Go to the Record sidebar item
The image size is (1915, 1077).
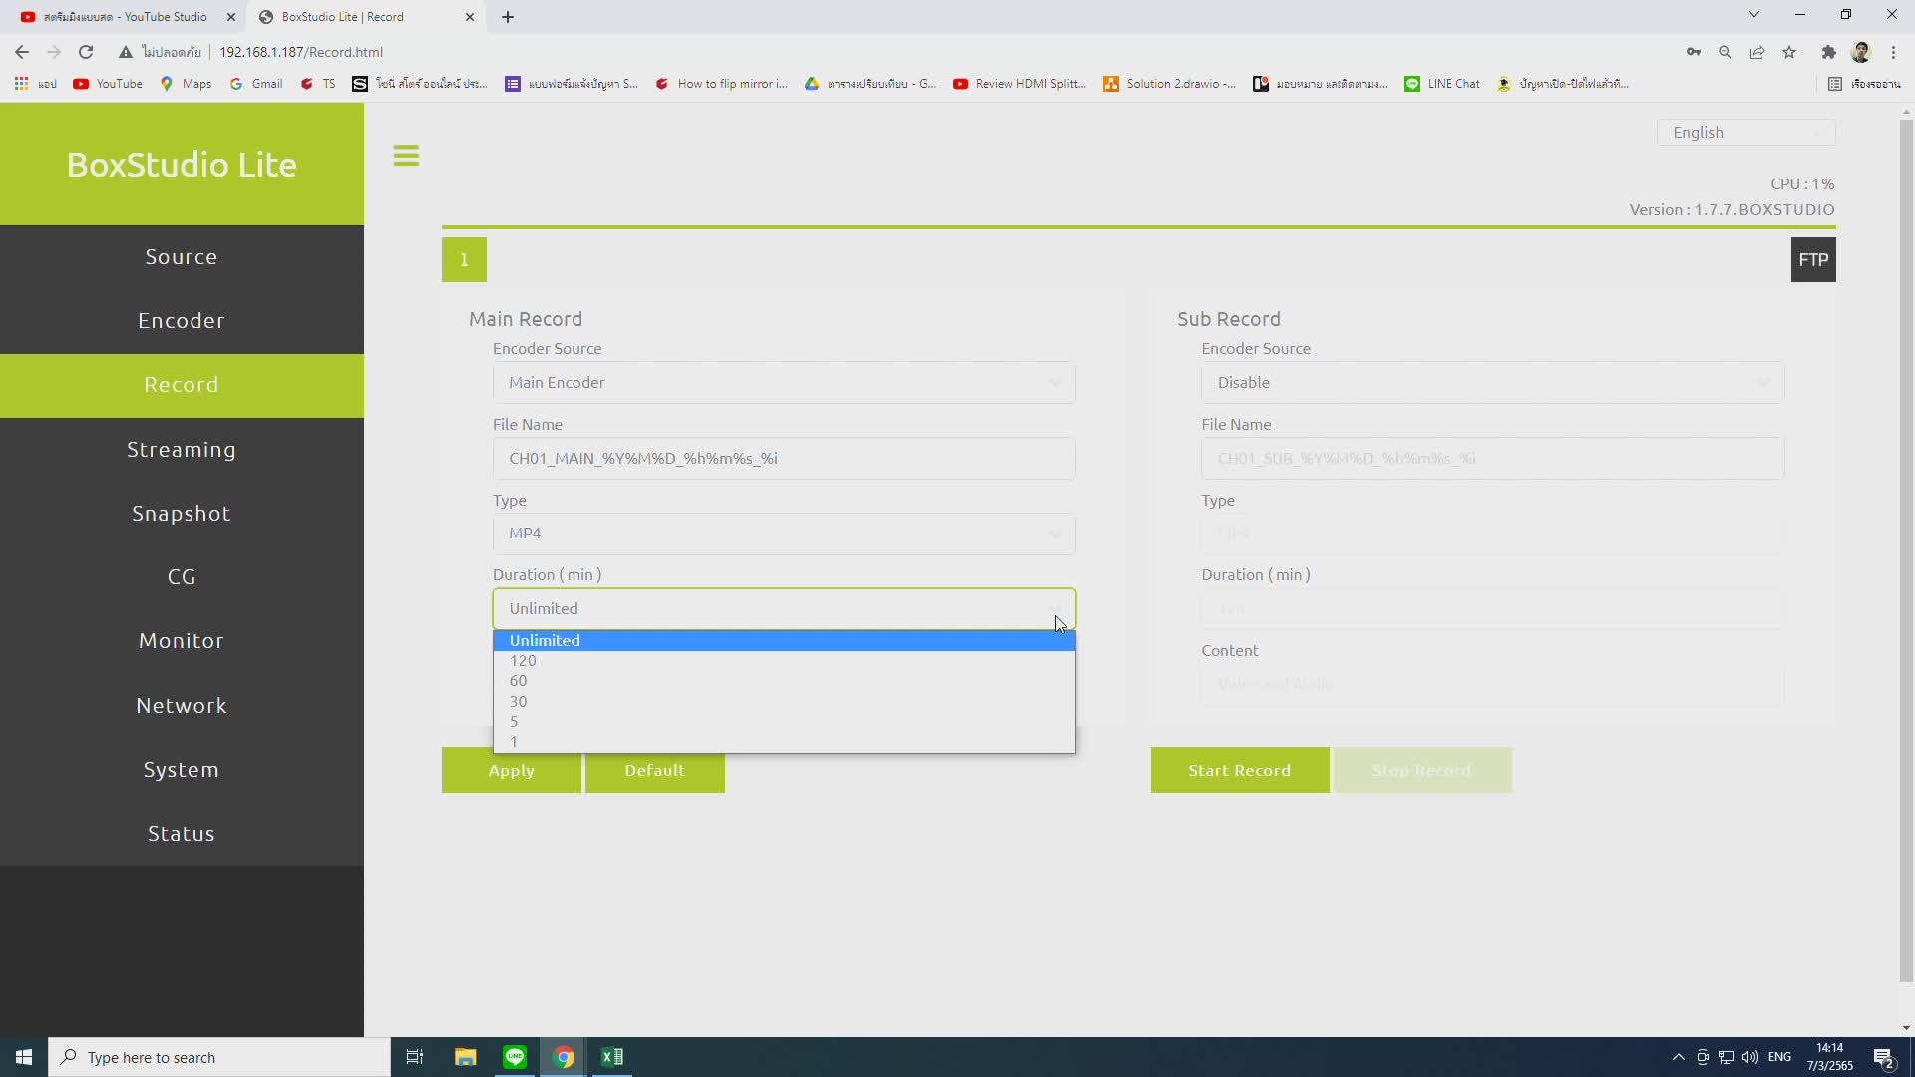(182, 385)
